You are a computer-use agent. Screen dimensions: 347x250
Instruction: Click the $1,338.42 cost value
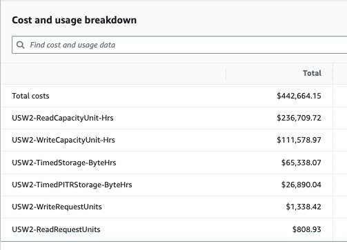tap(304, 207)
